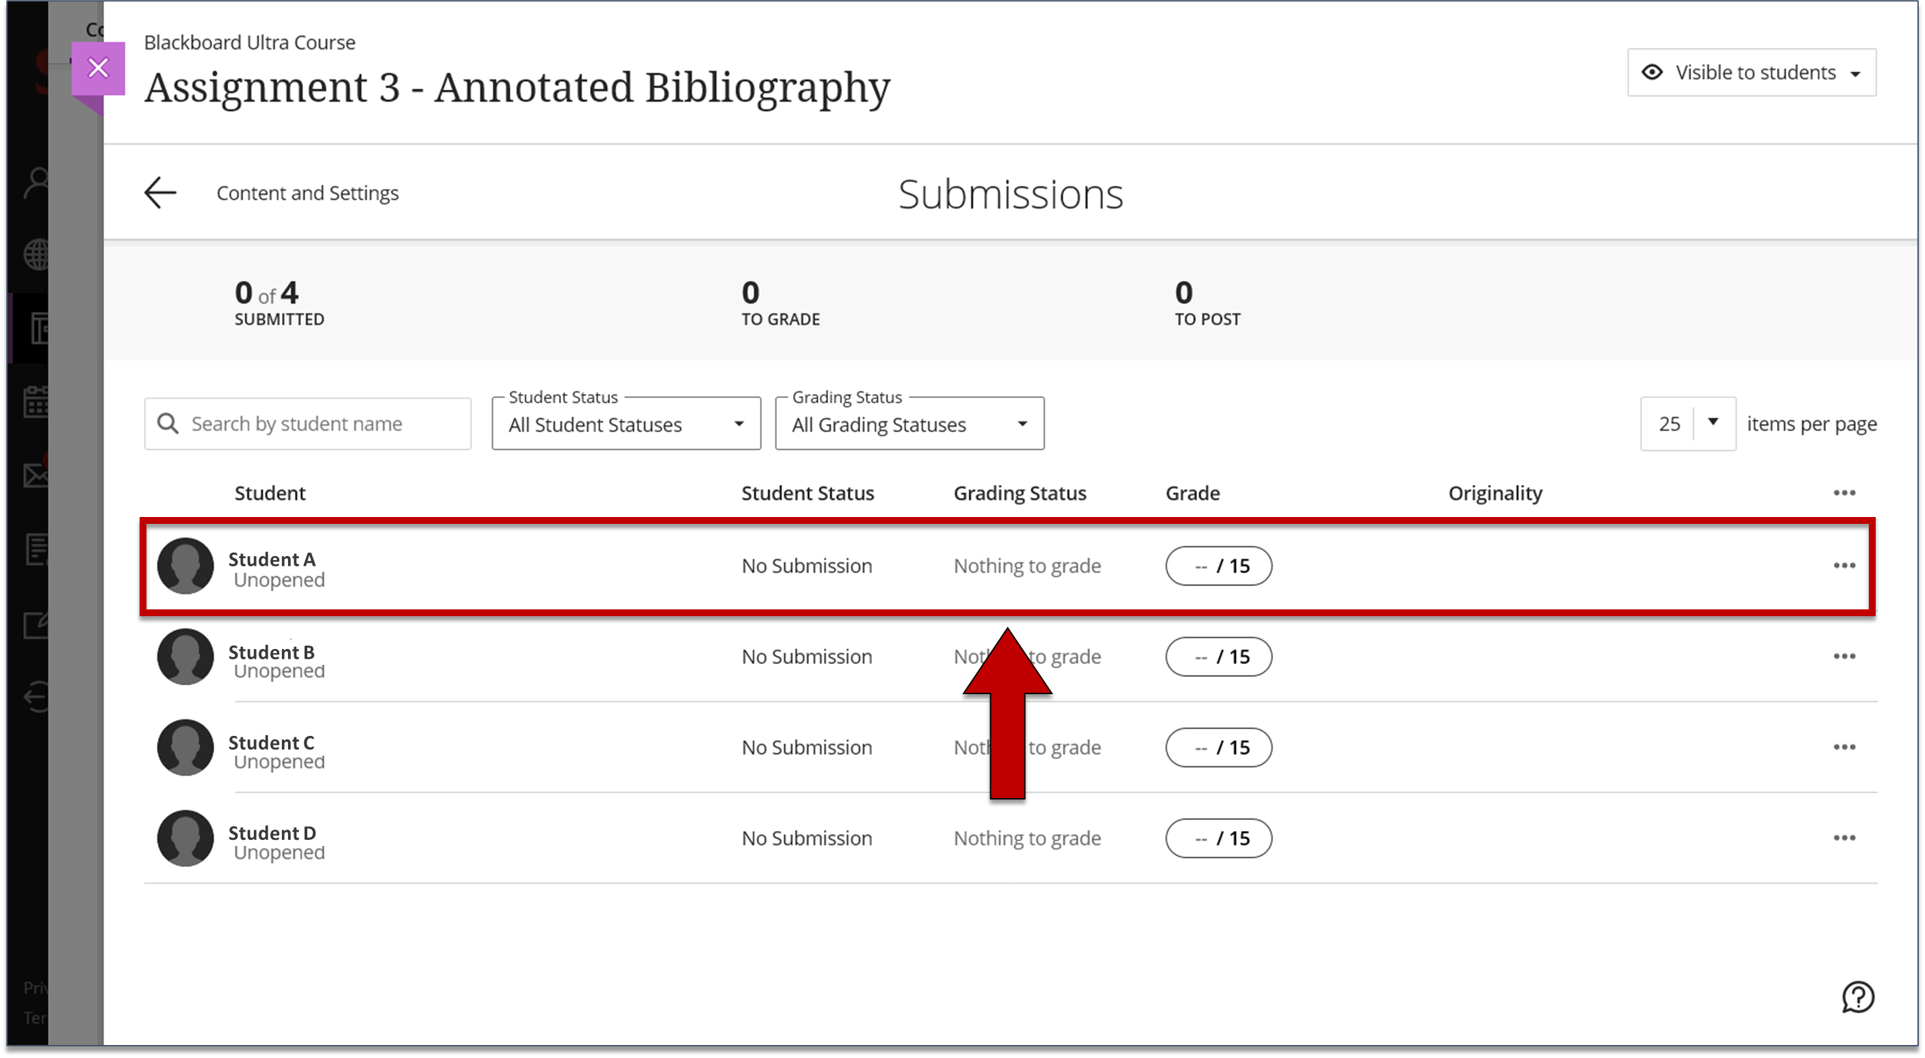This screenshot has width=1925, height=1058.
Task: Open Student D row options menu
Action: click(1844, 838)
